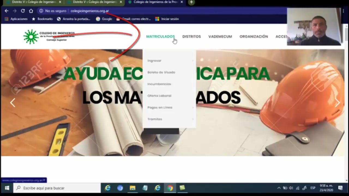This screenshot has height=196, width=349.
Task: Open network status in the system tray
Action: (298, 188)
